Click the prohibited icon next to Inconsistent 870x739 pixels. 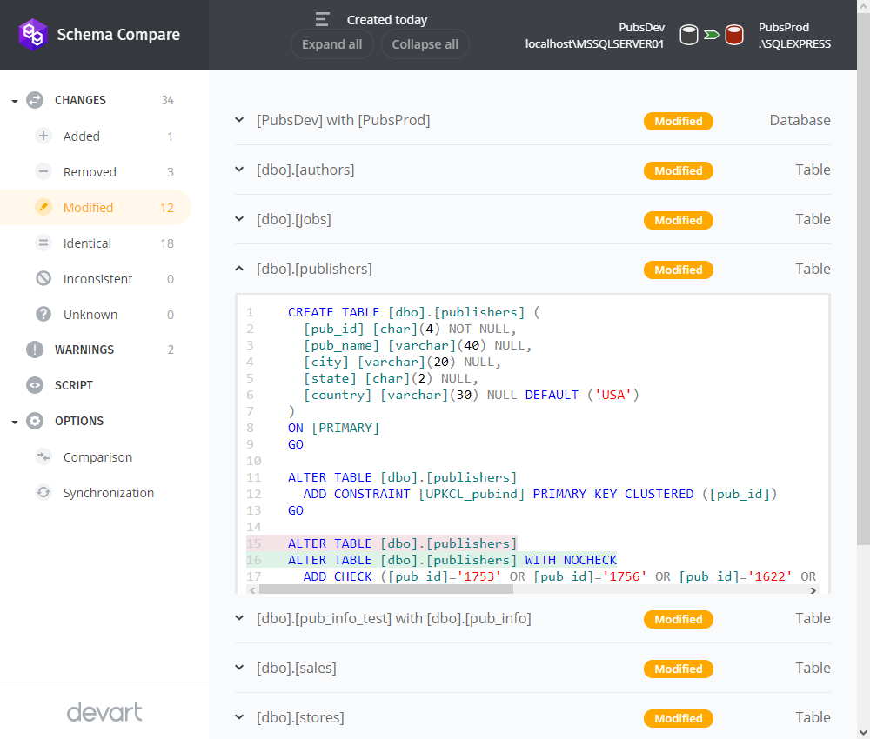coord(43,278)
